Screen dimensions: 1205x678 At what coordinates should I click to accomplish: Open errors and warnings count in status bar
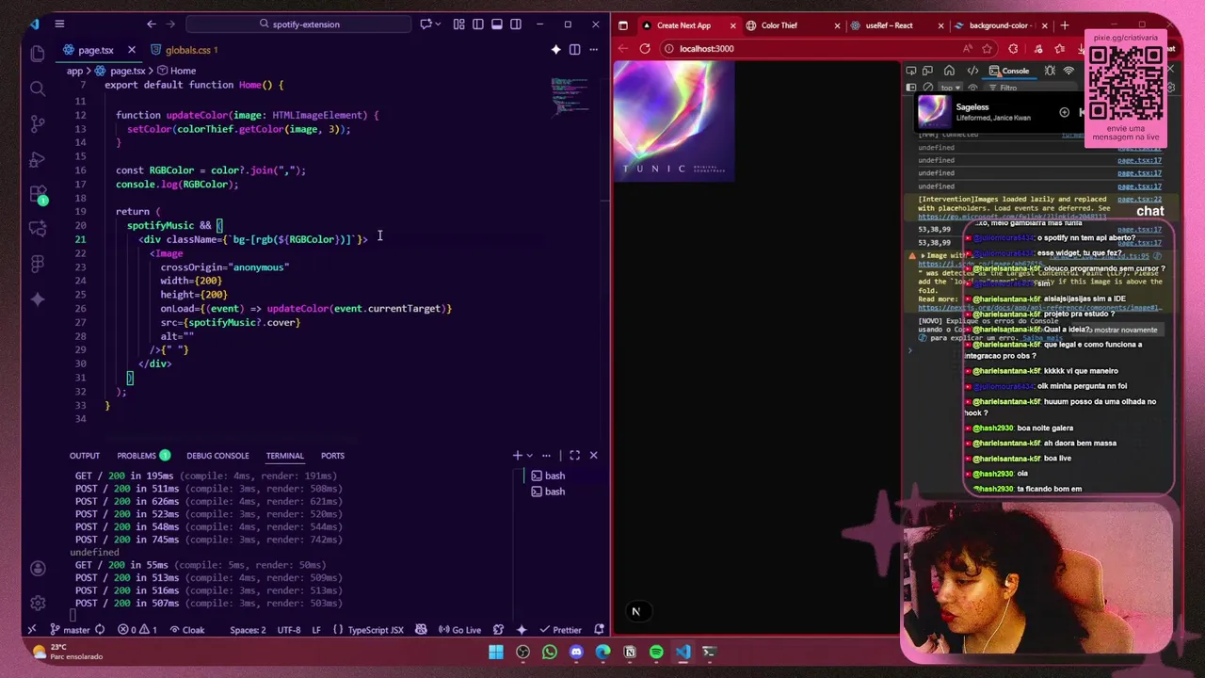pyautogui.click(x=137, y=630)
